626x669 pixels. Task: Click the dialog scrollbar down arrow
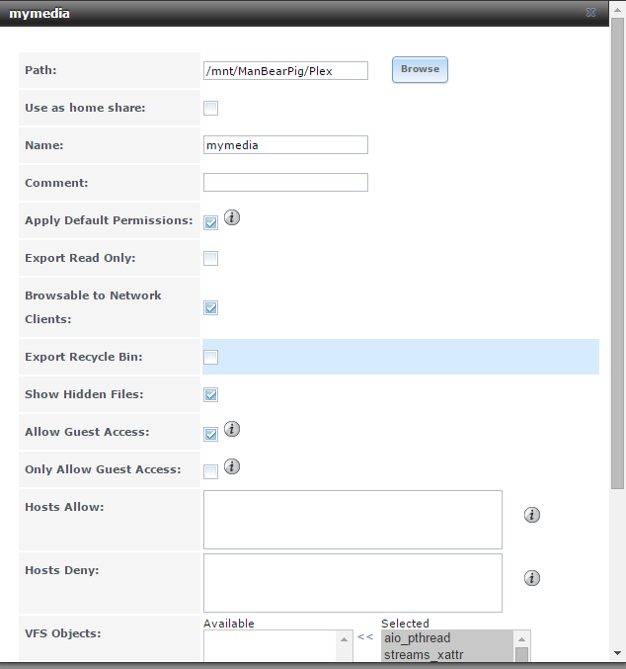click(x=617, y=653)
